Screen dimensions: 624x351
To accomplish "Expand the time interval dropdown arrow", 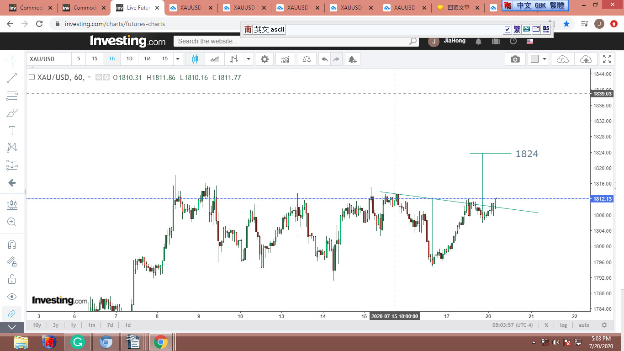I will click(178, 59).
